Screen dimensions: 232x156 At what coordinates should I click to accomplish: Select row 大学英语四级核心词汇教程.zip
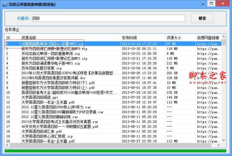[113, 136]
